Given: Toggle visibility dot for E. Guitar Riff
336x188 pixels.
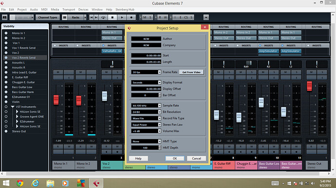Looking at the screenshot, I should (x=6, y=77).
